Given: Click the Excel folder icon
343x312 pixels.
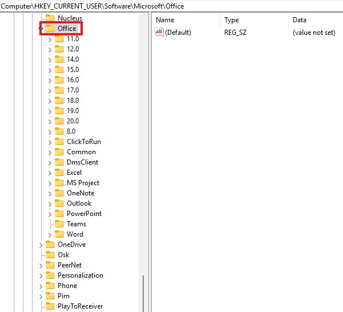Looking at the screenshot, I should (59, 173).
